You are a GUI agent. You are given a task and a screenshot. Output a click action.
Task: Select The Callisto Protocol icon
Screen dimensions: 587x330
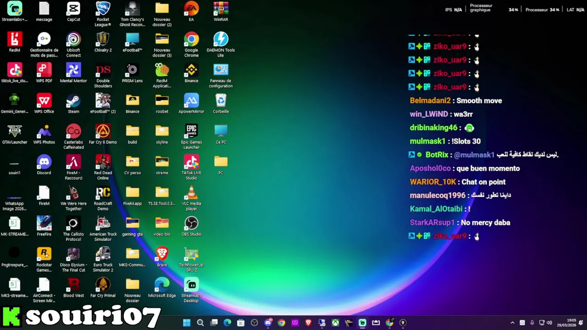click(x=73, y=229)
